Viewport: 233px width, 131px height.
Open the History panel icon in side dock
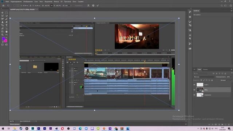(190, 12)
